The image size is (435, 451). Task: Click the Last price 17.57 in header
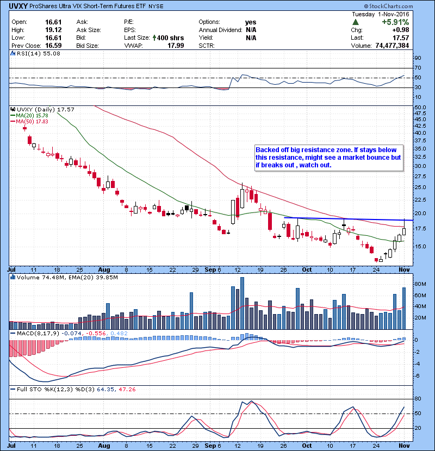(401, 37)
